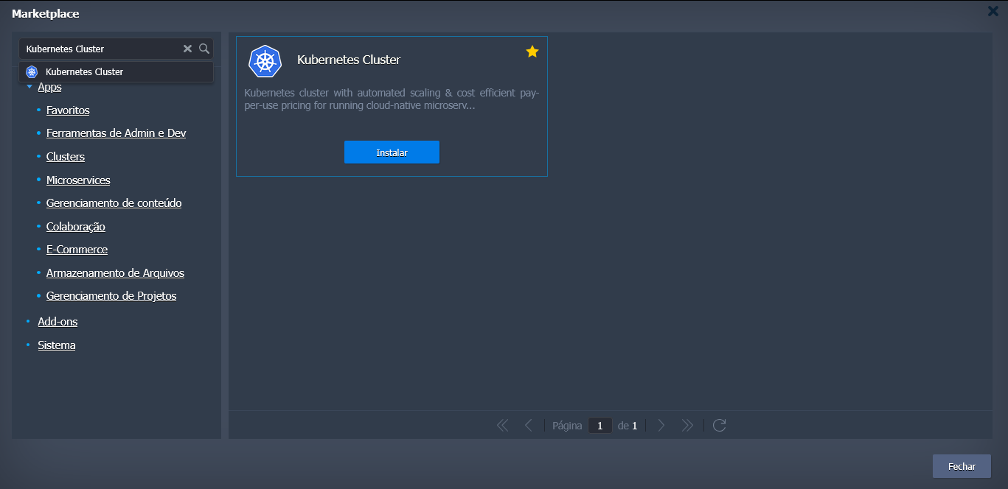
Task: Click the Kubernetes icon in search suggestion
Action: 31,72
